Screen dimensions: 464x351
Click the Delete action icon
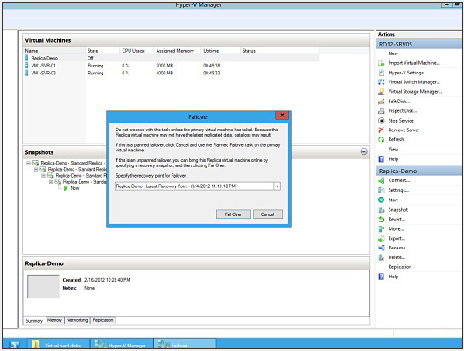point(382,257)
